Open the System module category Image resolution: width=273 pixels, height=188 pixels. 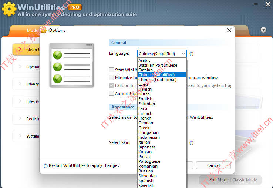click(x=26, y=136)
